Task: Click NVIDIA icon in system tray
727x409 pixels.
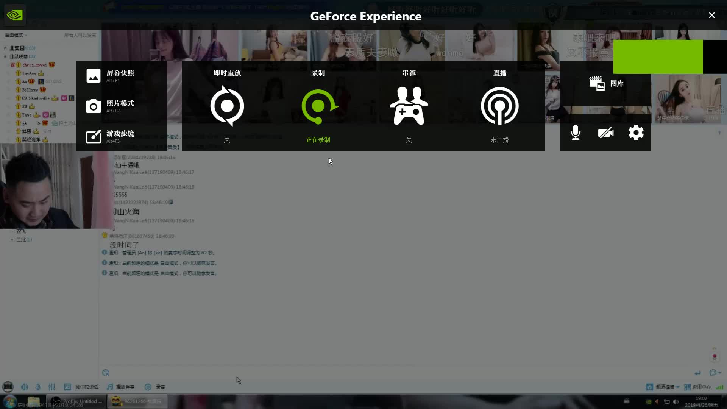Action: coord(648,401)
